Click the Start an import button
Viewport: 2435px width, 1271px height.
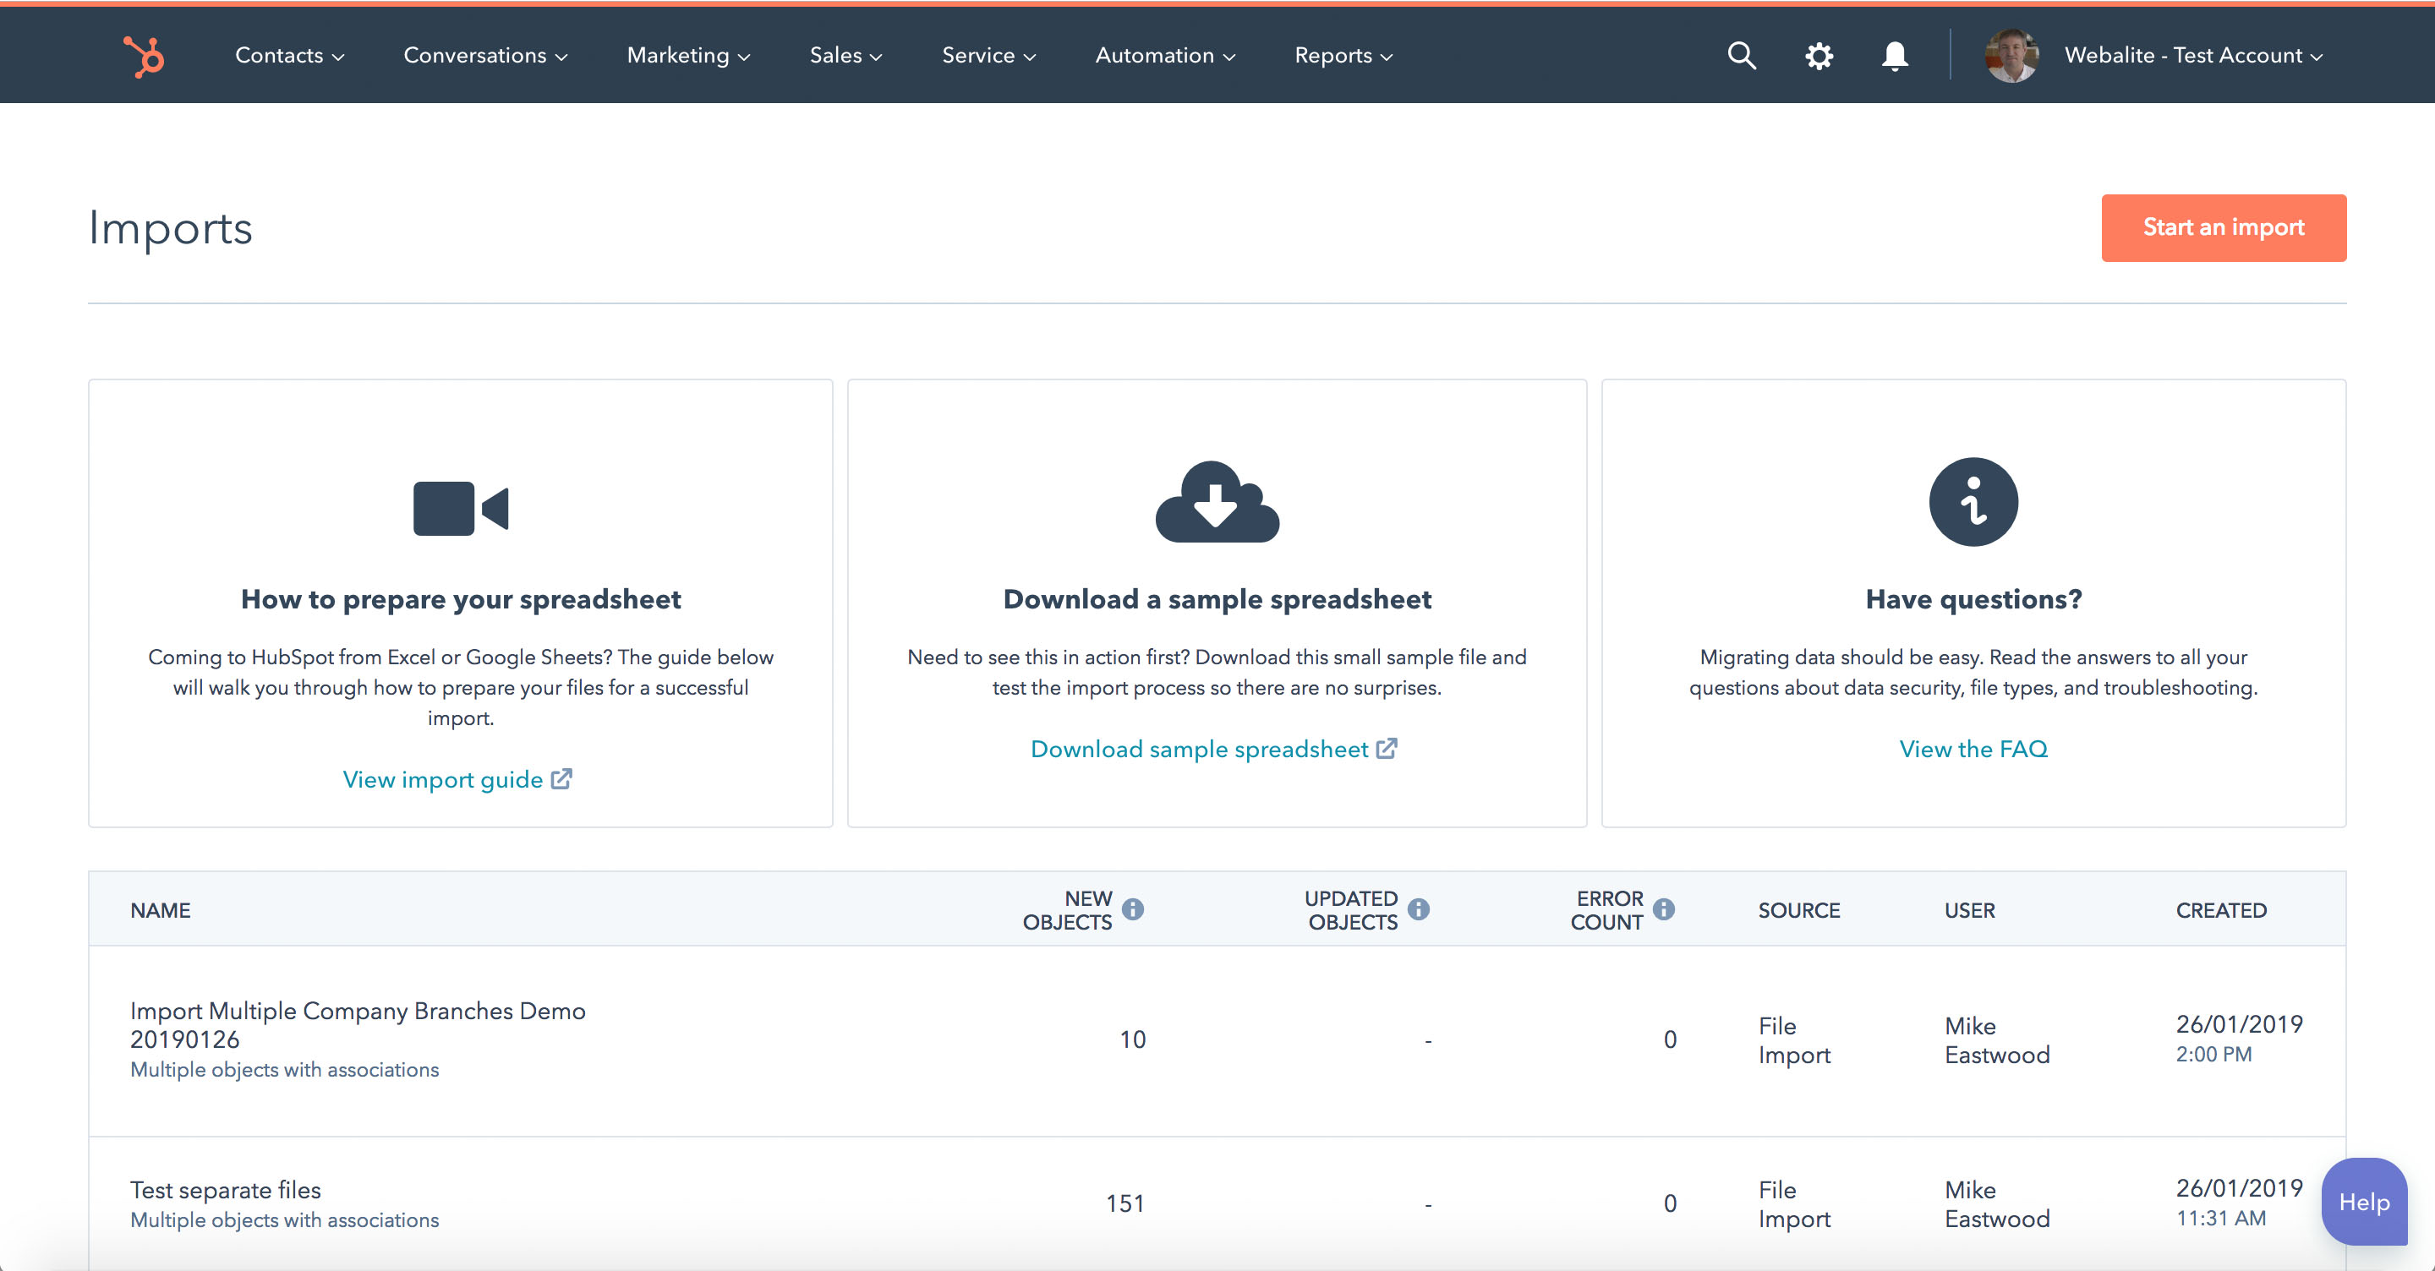tap(2224, 226)
